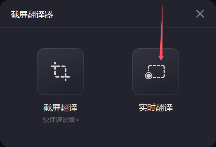This screenshot has height=147, width=216.
Task: Click the dashed-rectangle 实时翻译 icon
Action: pos(155,72)
